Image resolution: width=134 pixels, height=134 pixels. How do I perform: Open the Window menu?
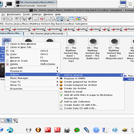point(48,14)
